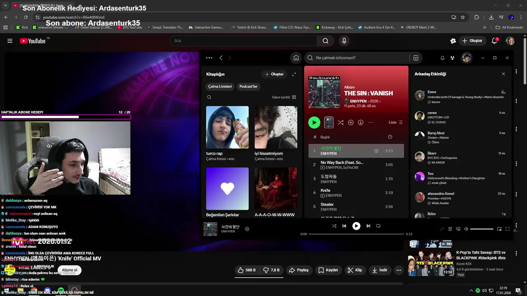Click Oluştur button in Spotify library

pos(274,74)
